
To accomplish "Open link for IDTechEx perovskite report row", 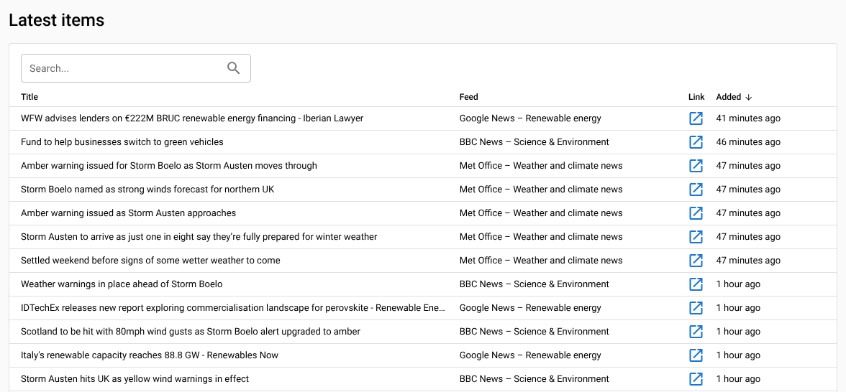I will 696,308.
